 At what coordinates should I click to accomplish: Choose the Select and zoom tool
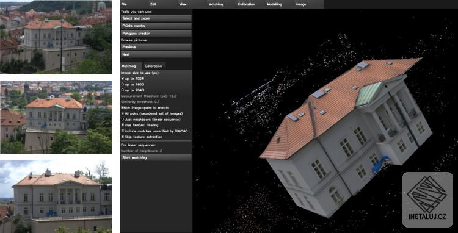pyautogui.click(x=156, y=18)
